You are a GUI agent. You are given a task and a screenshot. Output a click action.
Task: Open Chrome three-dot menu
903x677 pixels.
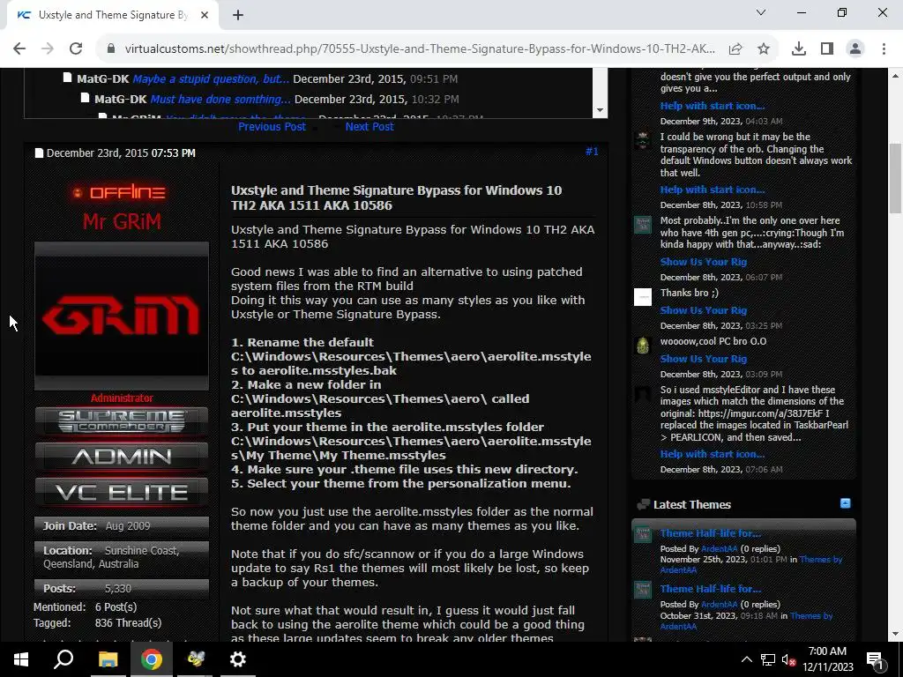point(884,49)
